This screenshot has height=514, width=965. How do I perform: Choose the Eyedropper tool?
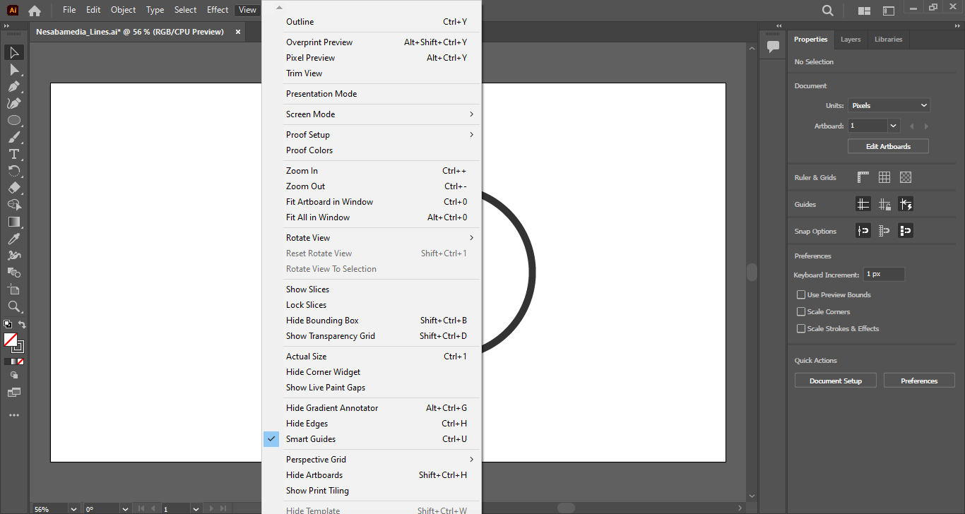pyautogui.click(x=14, y=239)
